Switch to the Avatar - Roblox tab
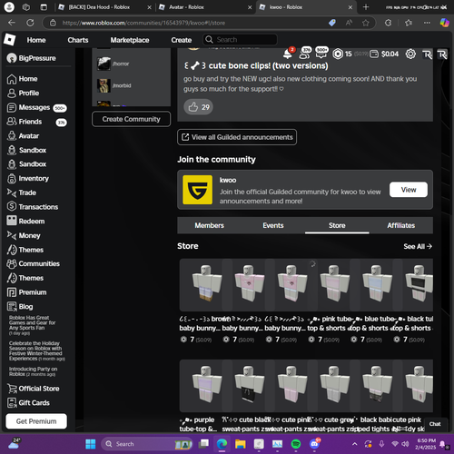The image size is (454, 454). point(205,7)
